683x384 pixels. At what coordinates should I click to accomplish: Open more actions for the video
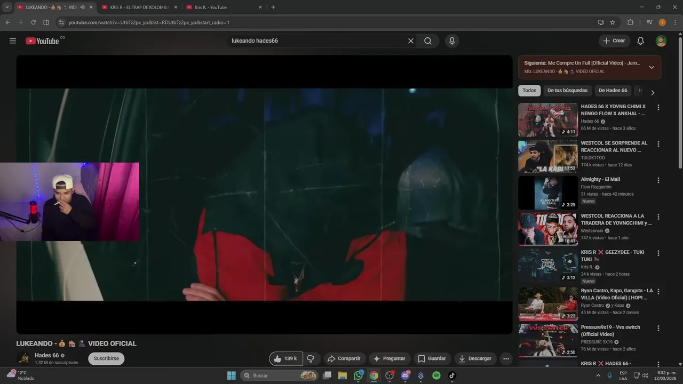click(x=506, y=358)
